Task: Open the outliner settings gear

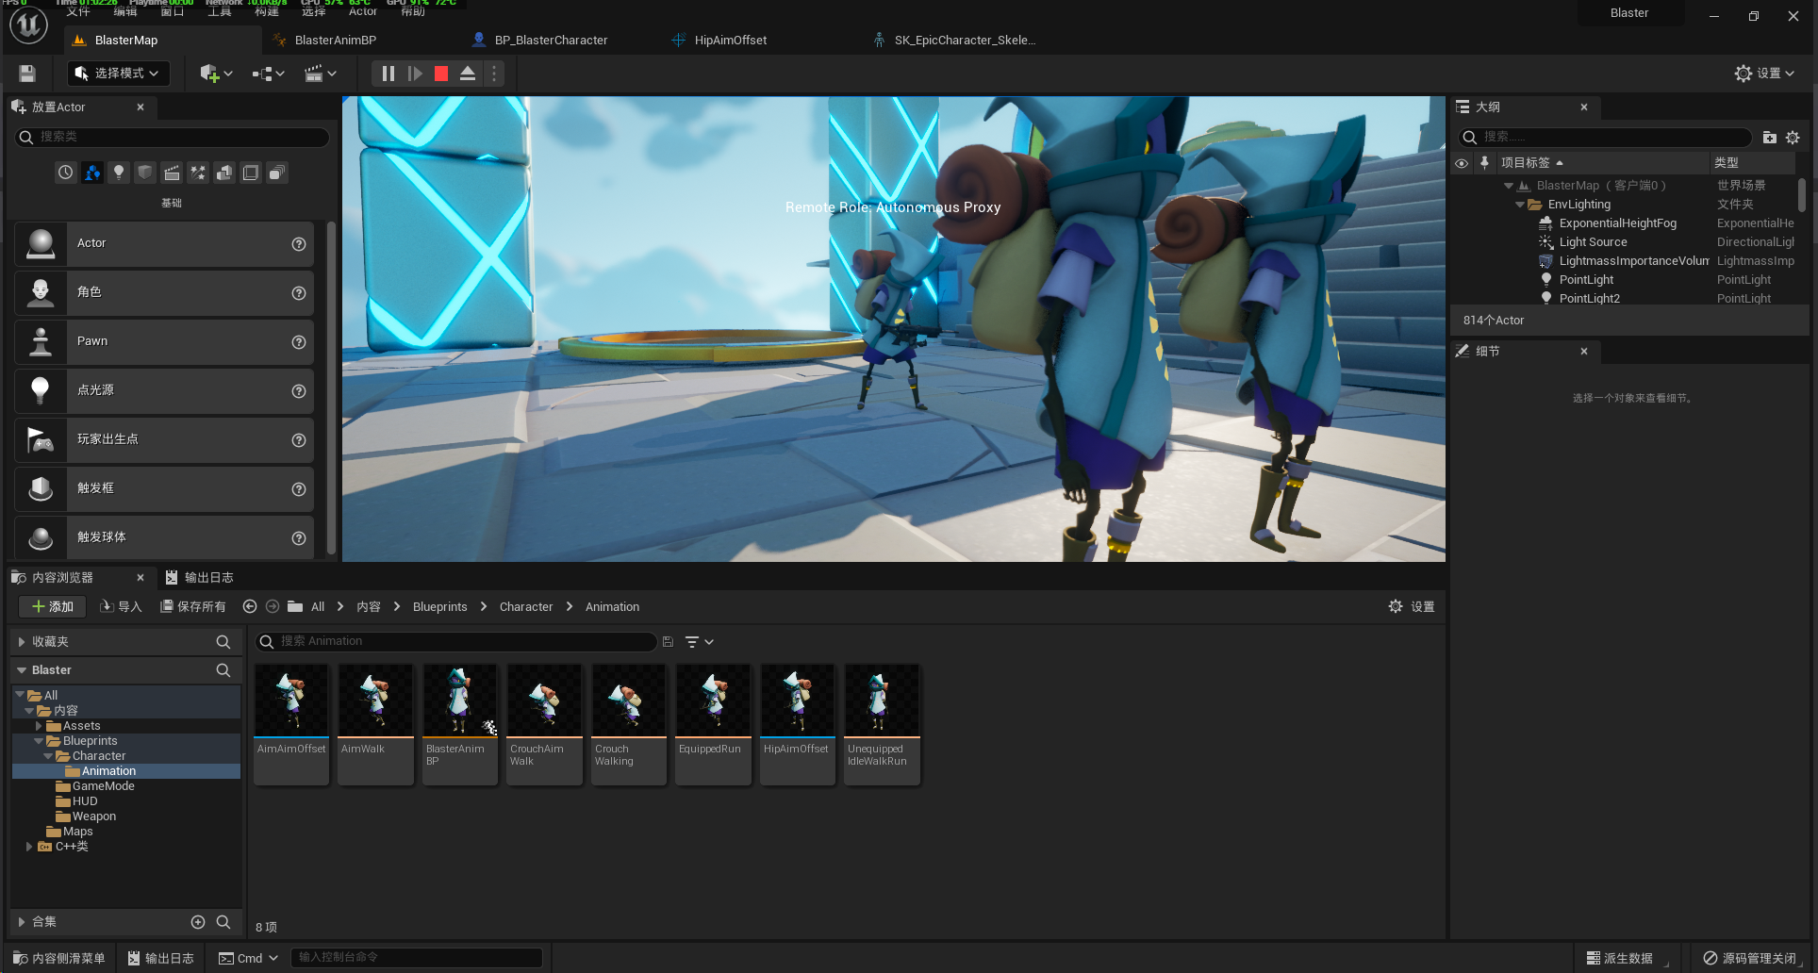Action: 1793,138
